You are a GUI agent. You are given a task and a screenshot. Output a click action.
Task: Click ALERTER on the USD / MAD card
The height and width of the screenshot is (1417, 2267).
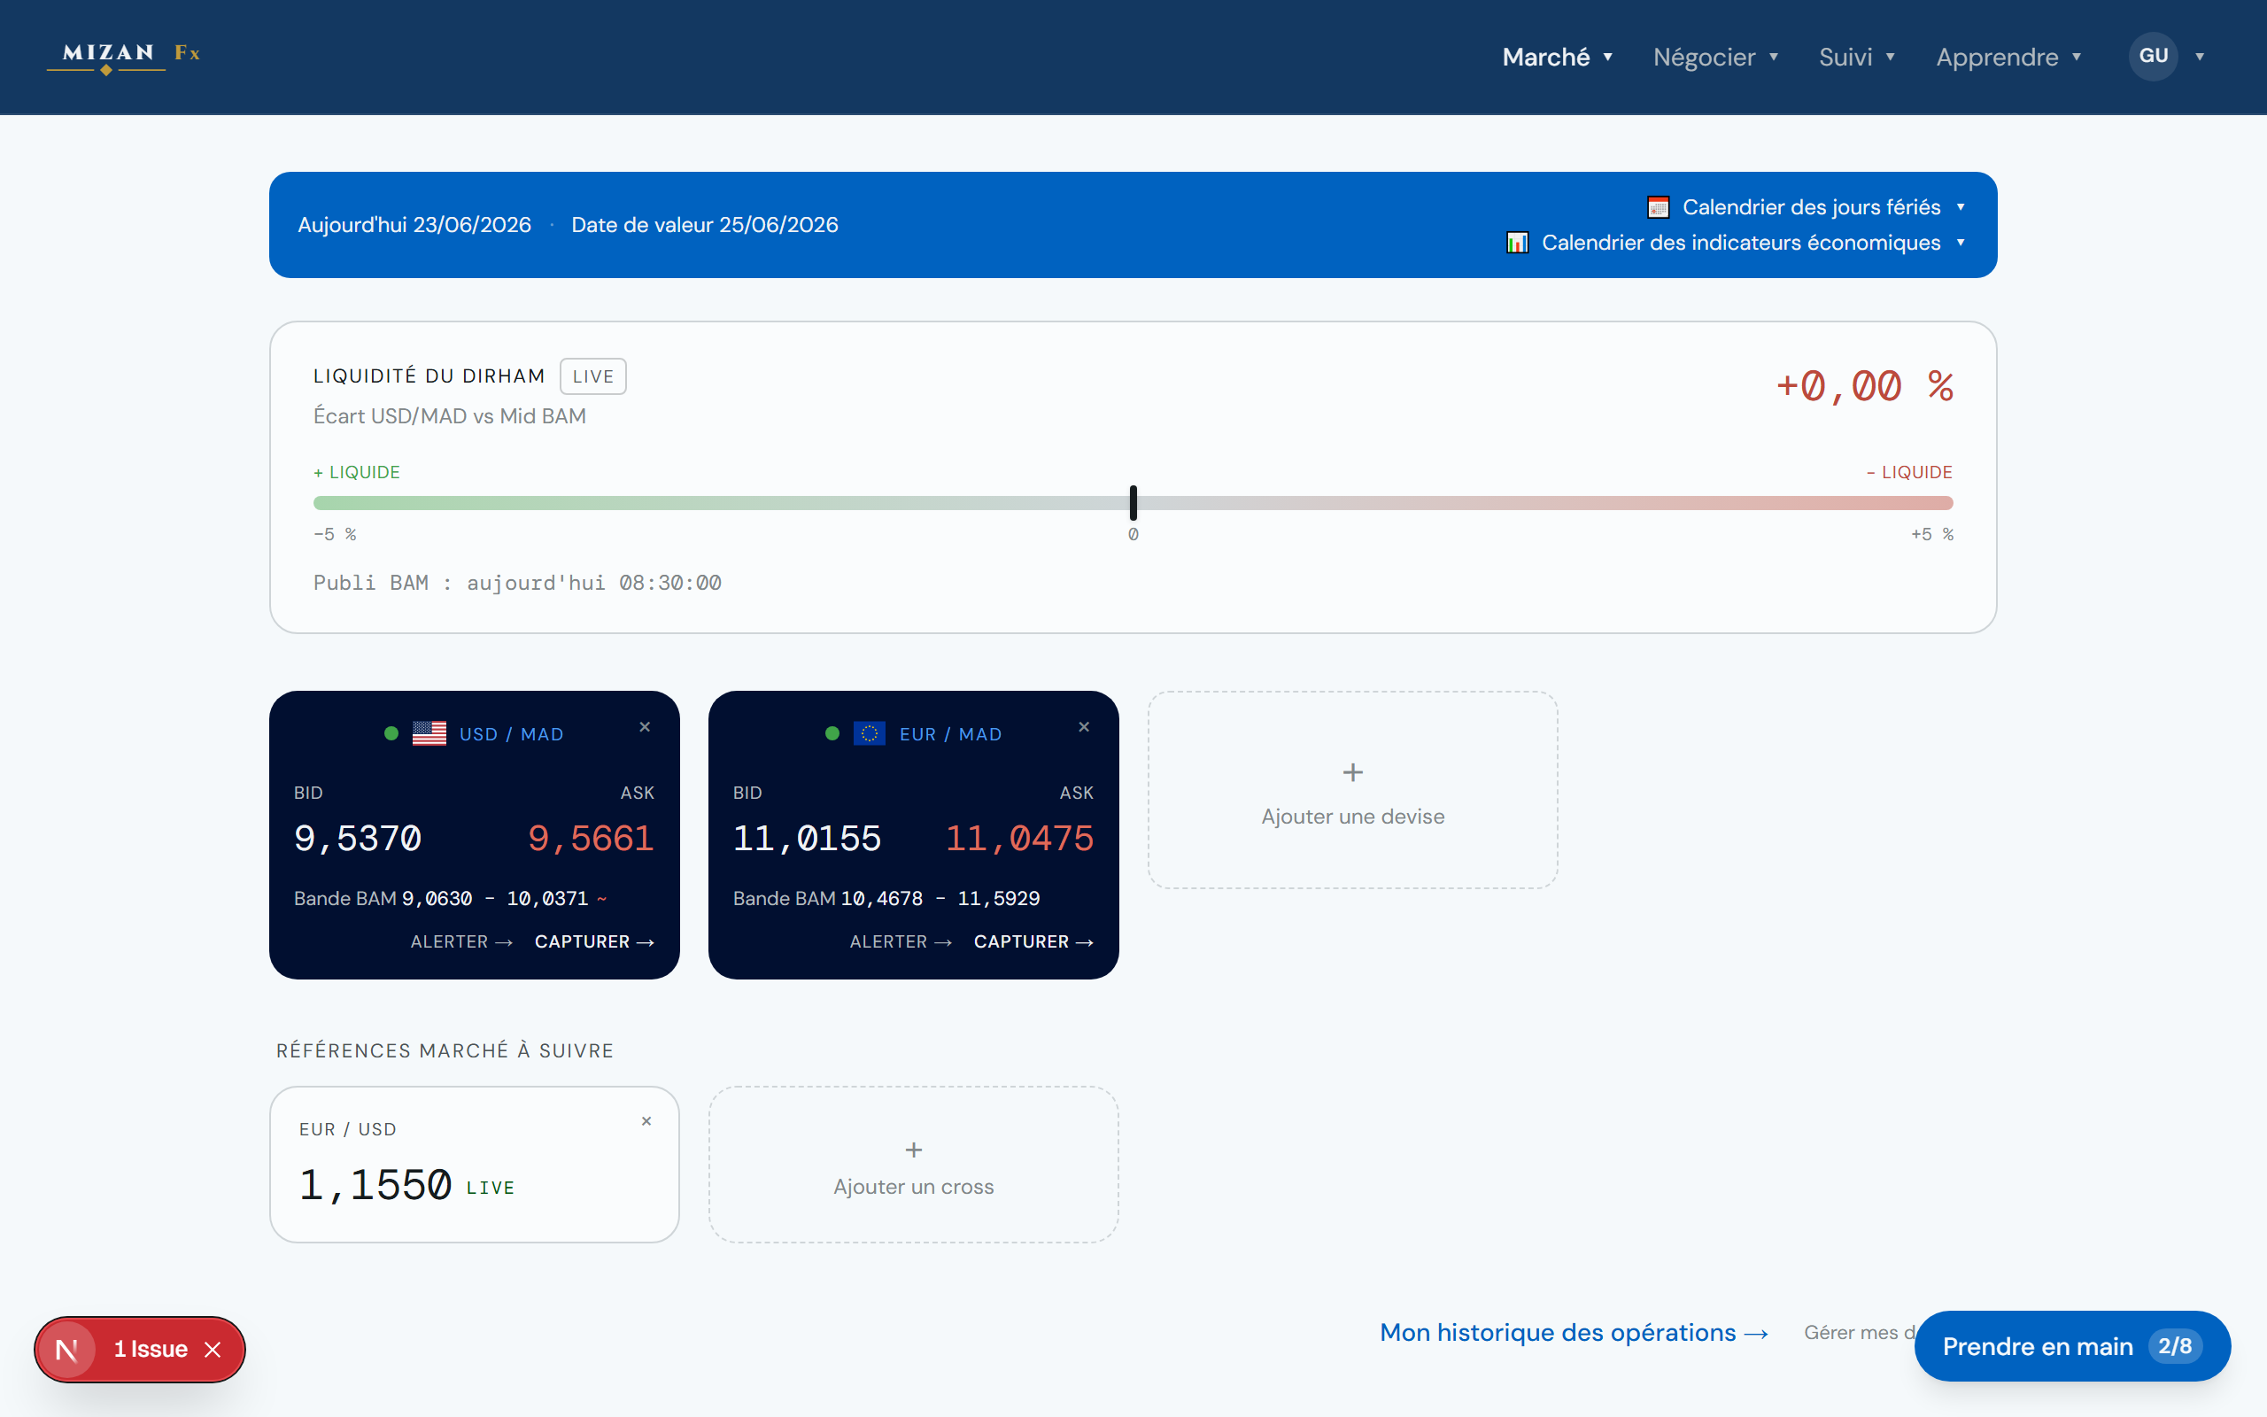[462, 941]
